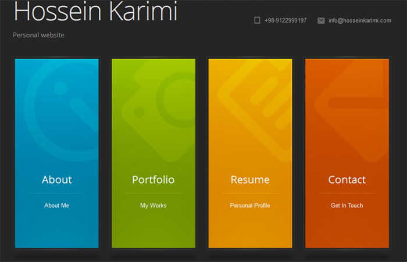This screenshot has width=407, height=262.
Task: Select the Contact heading
Action: pos(347,180)
